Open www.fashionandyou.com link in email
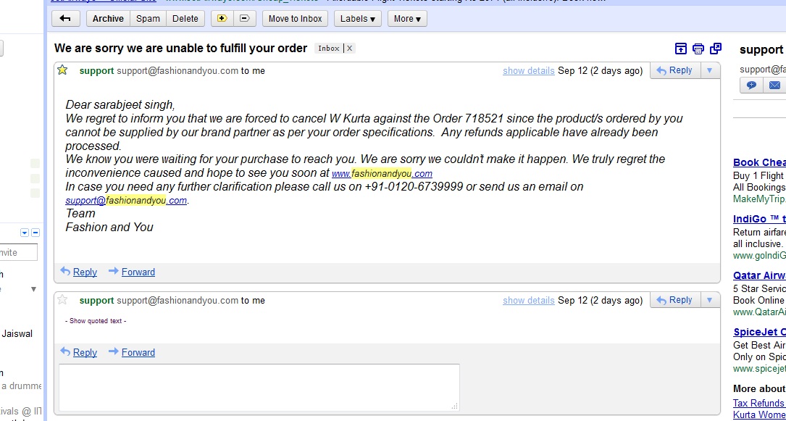786x421 pixels. coord(382,173)
